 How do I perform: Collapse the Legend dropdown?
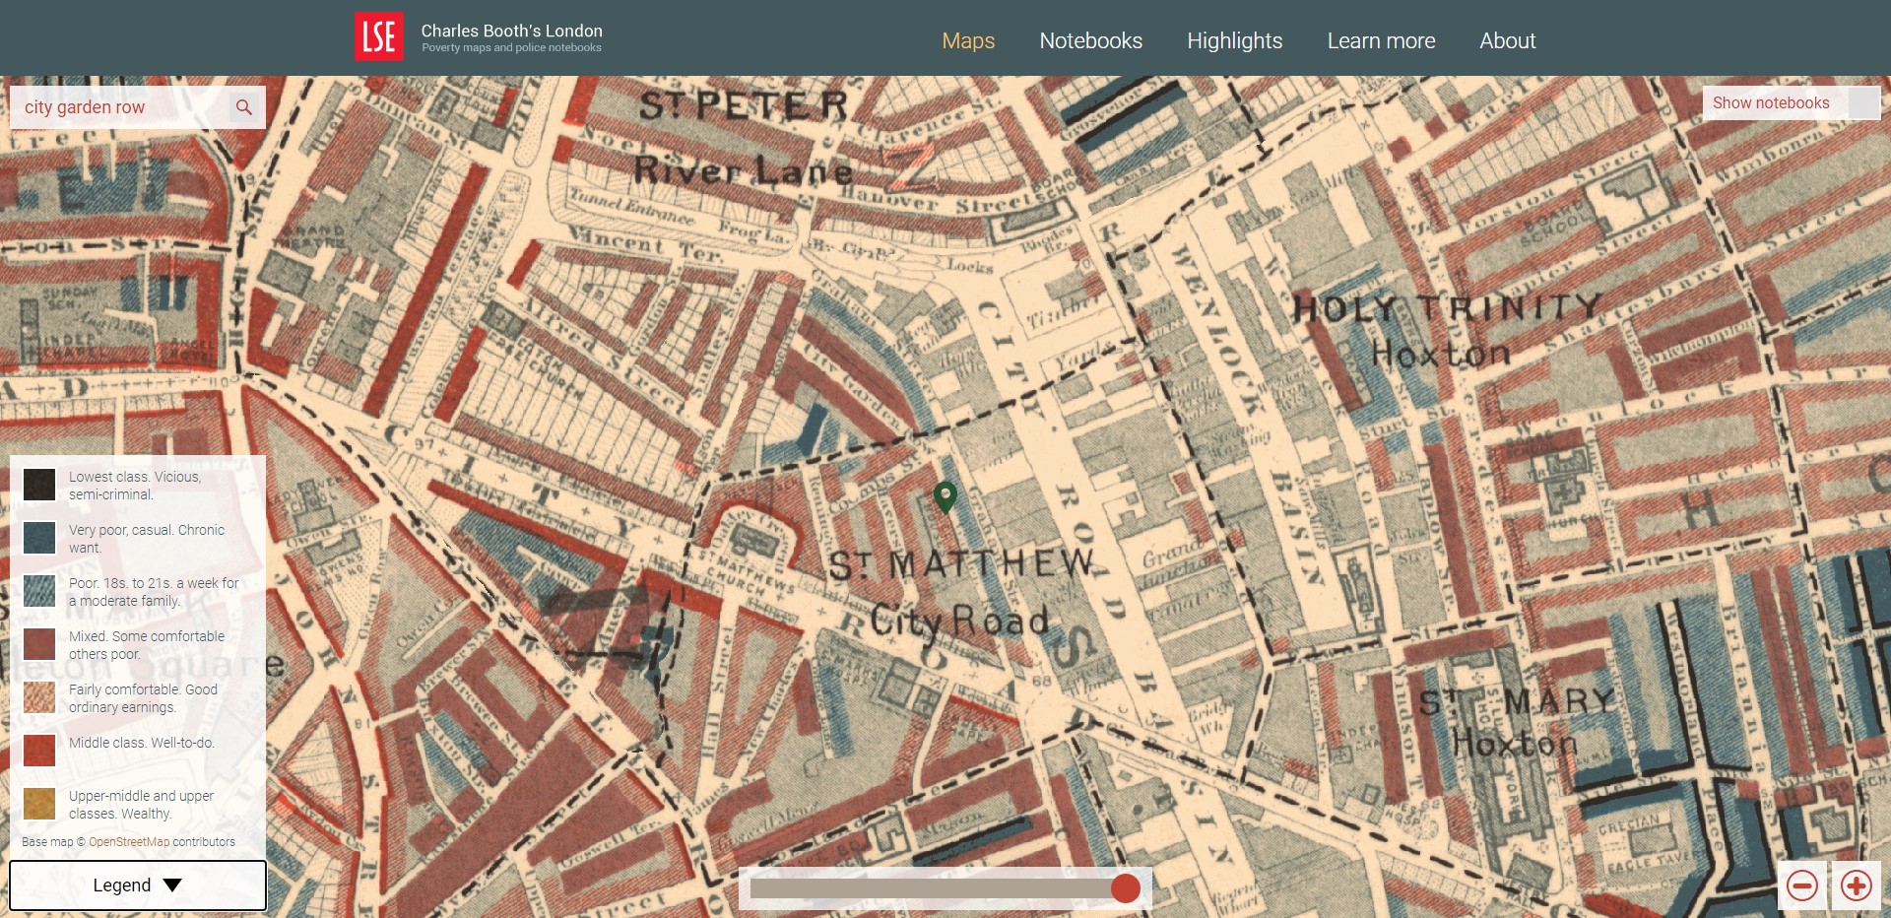(138, 885)
